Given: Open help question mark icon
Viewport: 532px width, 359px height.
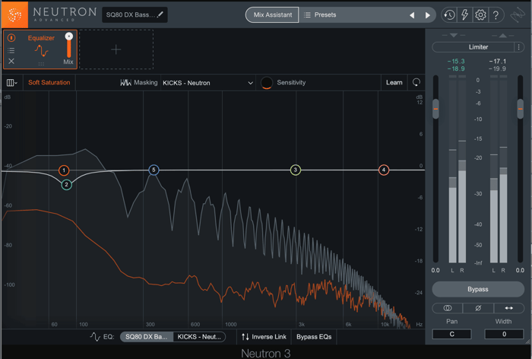Looking at the screenshot, I should 496,15.
